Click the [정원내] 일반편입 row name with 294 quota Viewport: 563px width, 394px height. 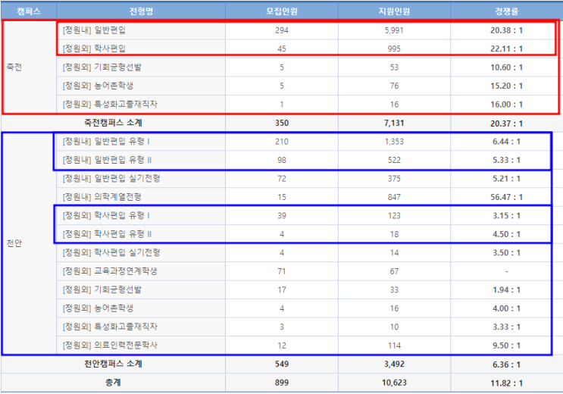[94, 30]
